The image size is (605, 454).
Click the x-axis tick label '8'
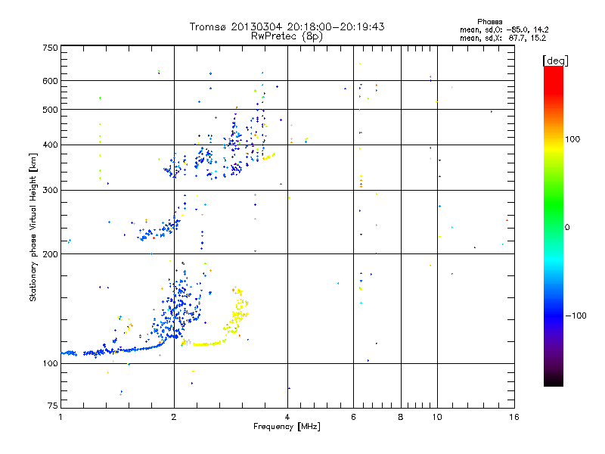coord(401,417)
